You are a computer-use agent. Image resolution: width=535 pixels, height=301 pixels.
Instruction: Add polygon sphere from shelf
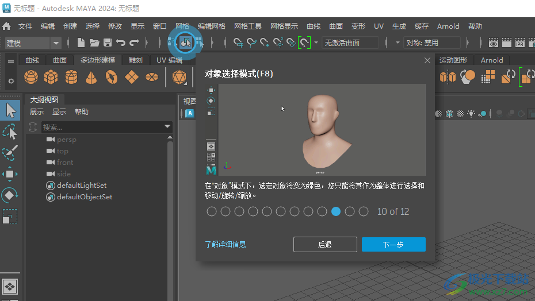click(31, 78)
